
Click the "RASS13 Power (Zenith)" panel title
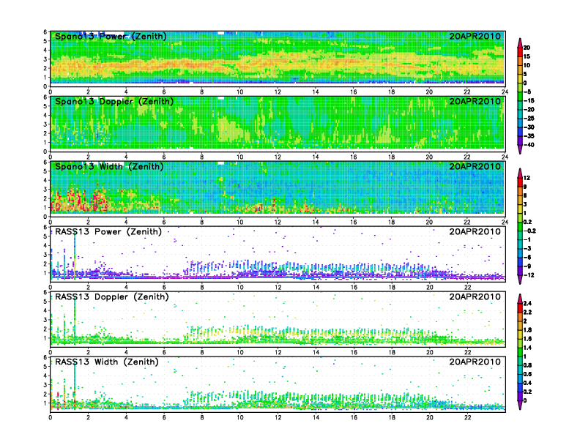(x=108, y=232)
